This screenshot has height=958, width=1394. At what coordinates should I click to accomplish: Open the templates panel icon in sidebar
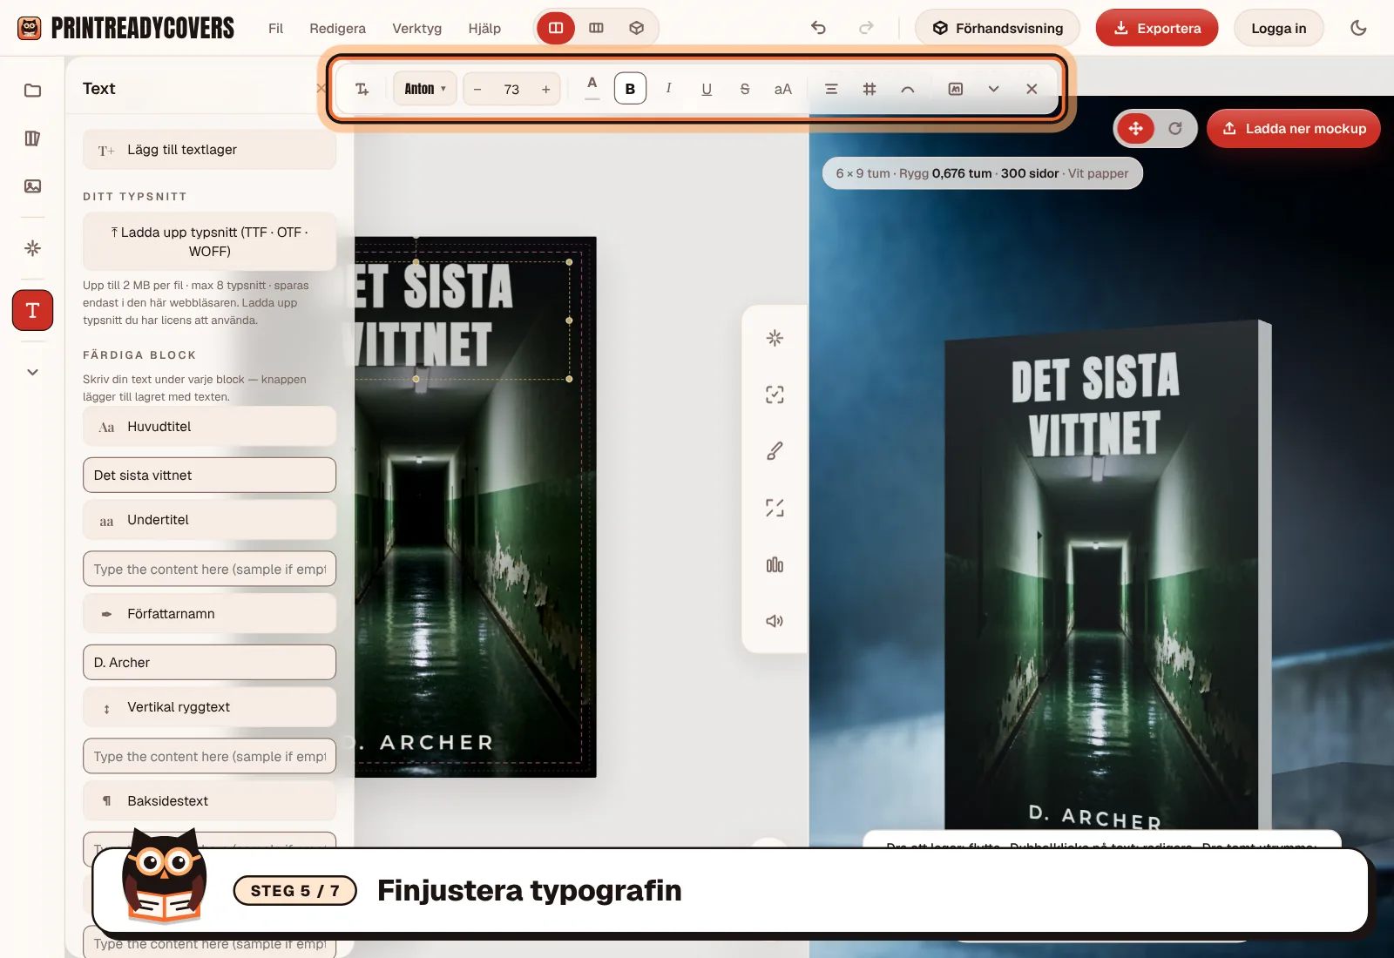tap(32, 138)
